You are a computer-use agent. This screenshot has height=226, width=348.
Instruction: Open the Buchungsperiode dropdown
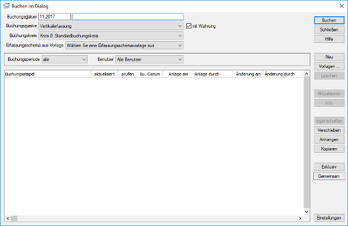point(64,60)
